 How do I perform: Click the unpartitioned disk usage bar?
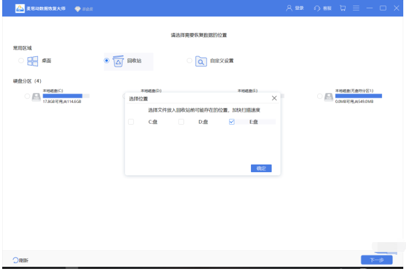[x=358, y=96]
